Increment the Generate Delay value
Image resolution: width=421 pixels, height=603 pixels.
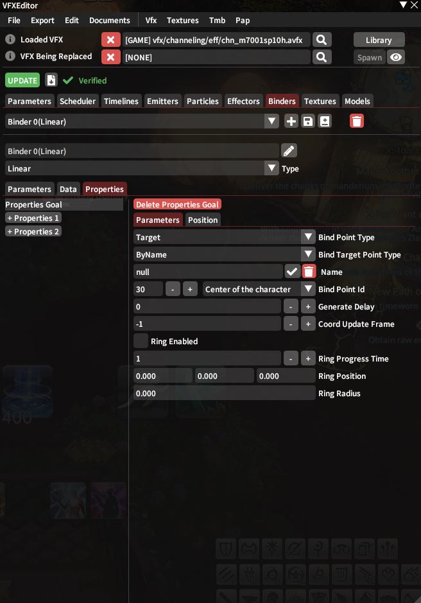coord(308,306)
